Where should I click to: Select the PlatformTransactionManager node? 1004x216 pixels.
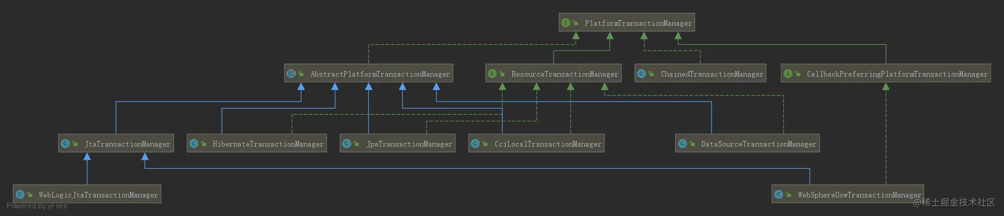pyautogui.click(x=627, y=23)
